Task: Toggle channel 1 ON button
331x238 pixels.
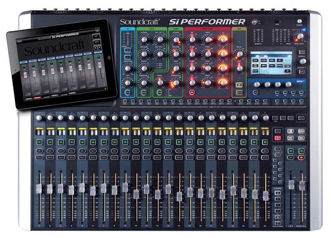Action: [x=39, y=142]
